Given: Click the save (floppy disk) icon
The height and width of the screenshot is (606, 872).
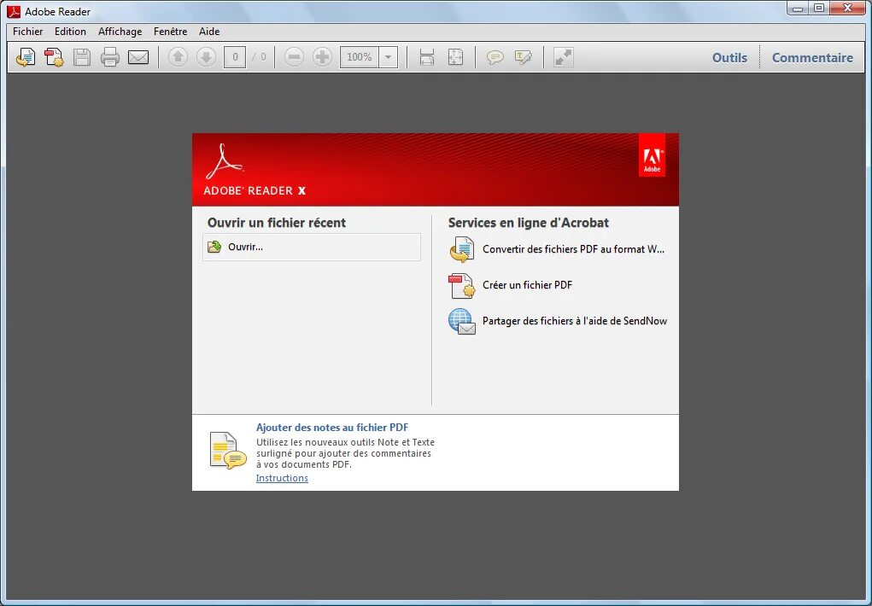Looking at the screenshot, I should [82, 57].
